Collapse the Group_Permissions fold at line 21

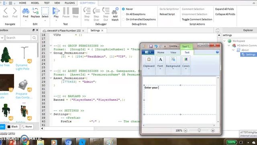point(51,53)
